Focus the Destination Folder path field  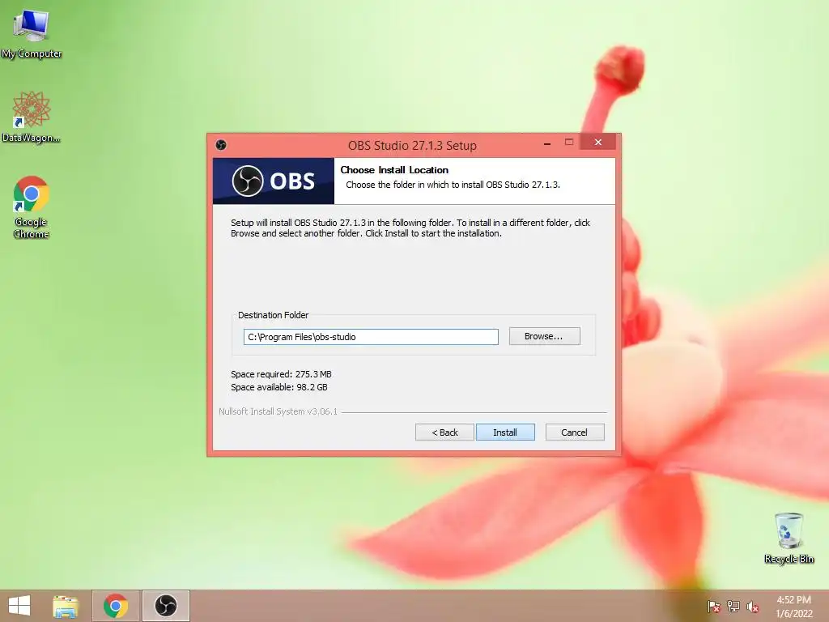coord(371,337)
